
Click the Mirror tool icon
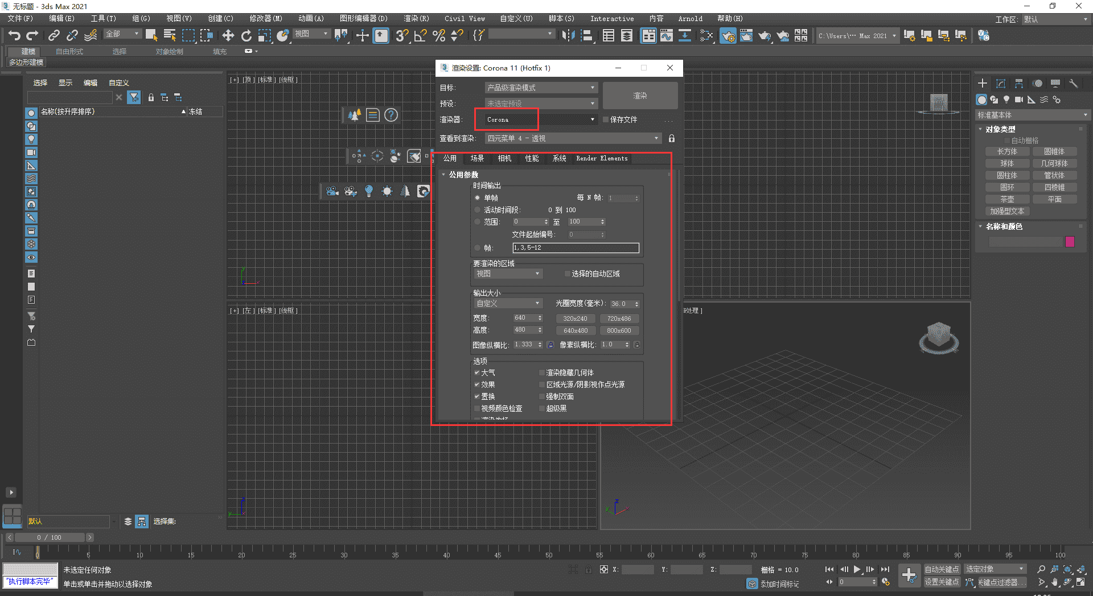568,36
